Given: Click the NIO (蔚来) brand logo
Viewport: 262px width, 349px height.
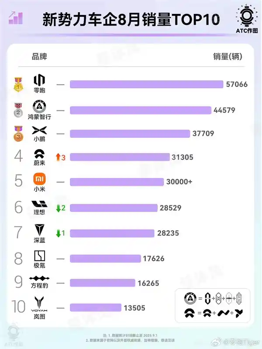Looking at the screenshot, I should (39, 154).
